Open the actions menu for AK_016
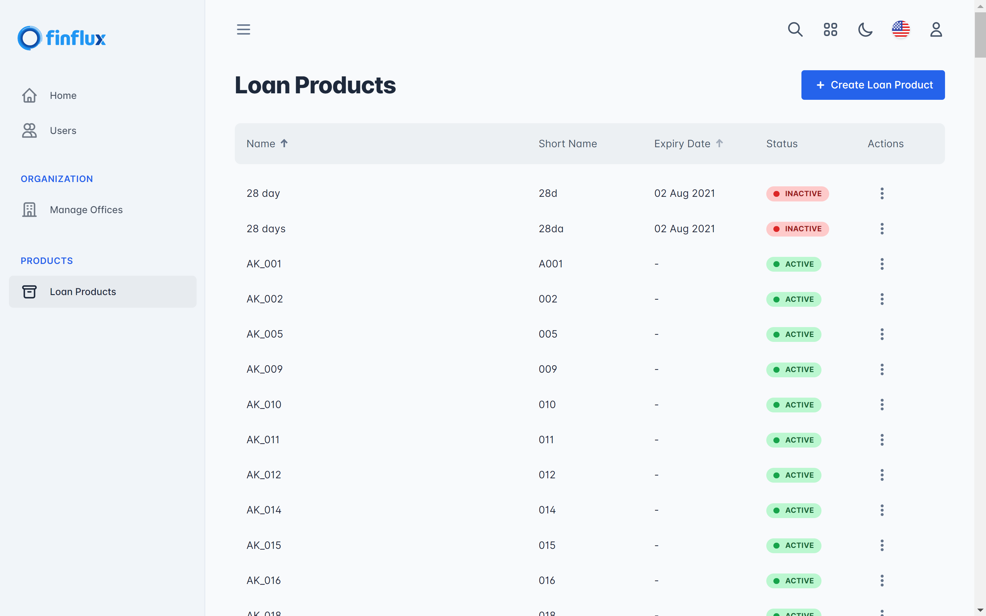This screenshot has height=616, width=986. pyautogui.click(x=882, y=580)
